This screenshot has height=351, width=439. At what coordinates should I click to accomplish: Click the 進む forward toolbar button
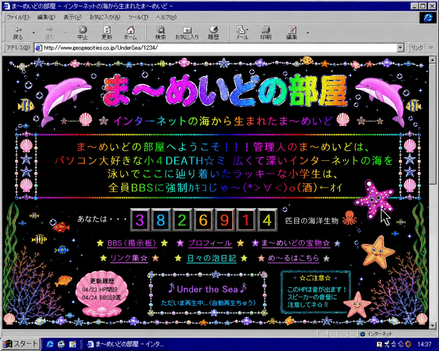point(50,33)
